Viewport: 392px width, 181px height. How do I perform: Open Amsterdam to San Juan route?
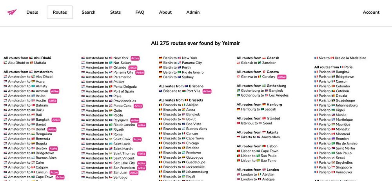click(104, 172)
